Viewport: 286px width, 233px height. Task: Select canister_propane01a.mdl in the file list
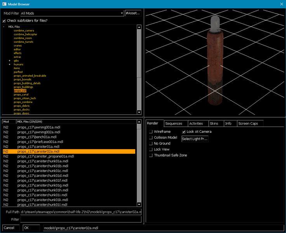tap(45, 156)
